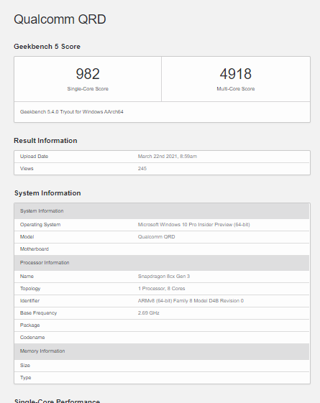Click Geekbench 5.4.0 Tryout for Windows AArch64 text

72,112
